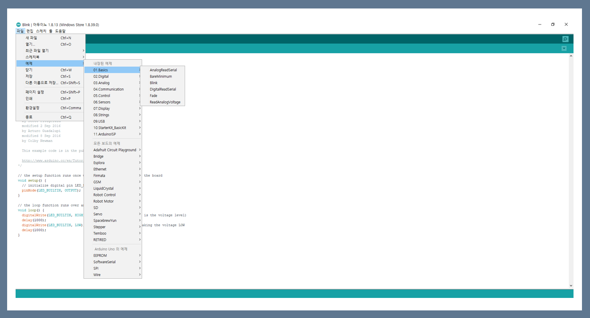Expand the Robot Motor examples submenu
Image resolution: width=590 pixels, height=318 pixels.
(x=113, y=201)
